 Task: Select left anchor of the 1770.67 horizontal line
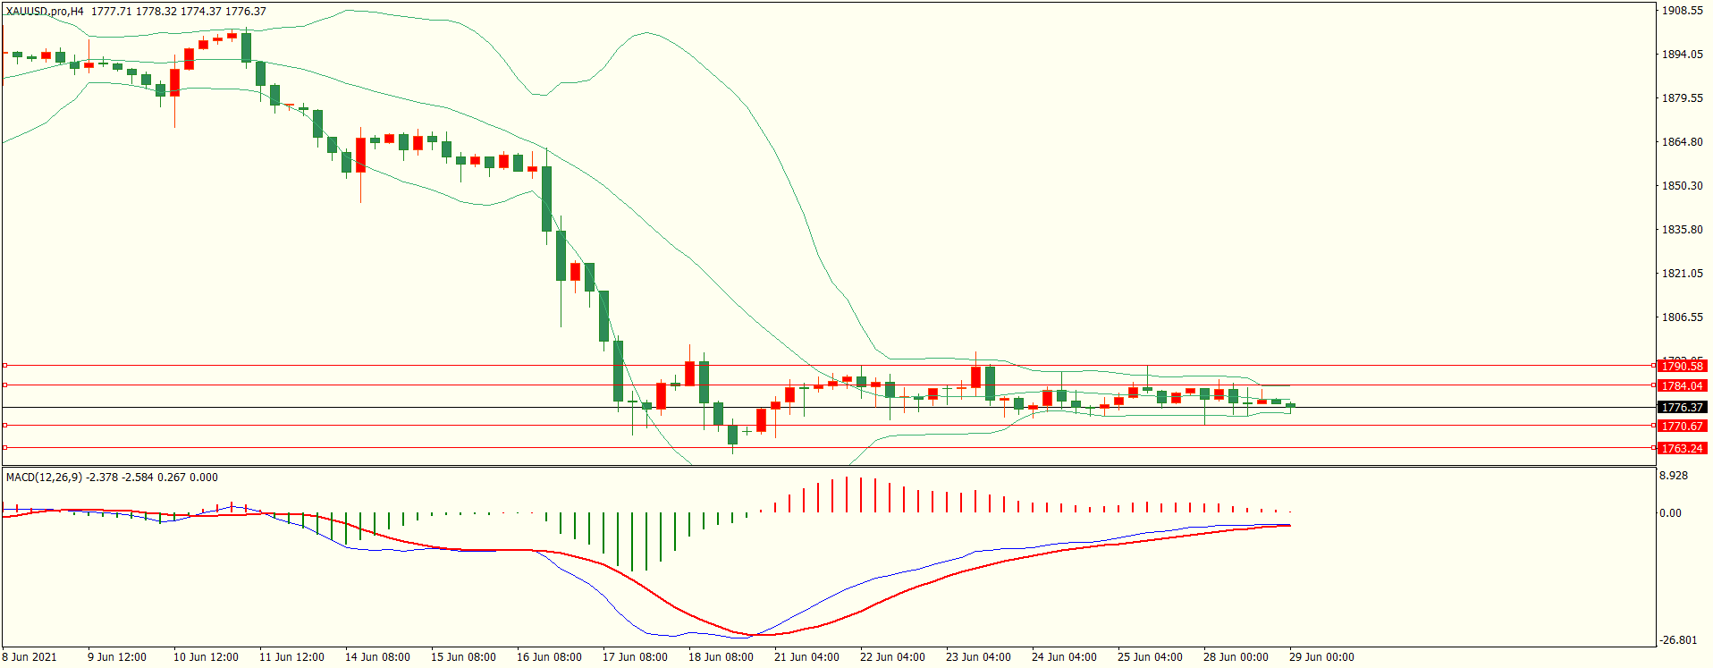pyautogui.click(x=4, y=426)
